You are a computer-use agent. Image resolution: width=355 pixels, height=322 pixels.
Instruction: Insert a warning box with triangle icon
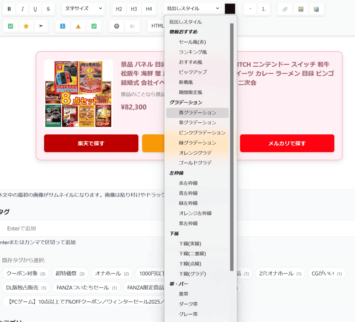pos(78,26)
